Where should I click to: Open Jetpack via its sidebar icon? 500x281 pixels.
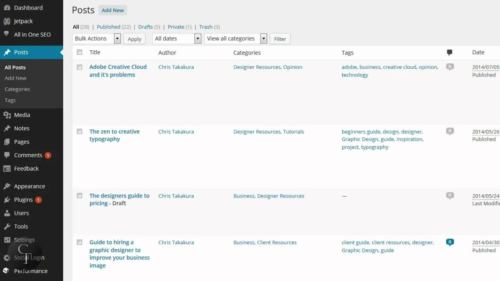tap(7, 21)
